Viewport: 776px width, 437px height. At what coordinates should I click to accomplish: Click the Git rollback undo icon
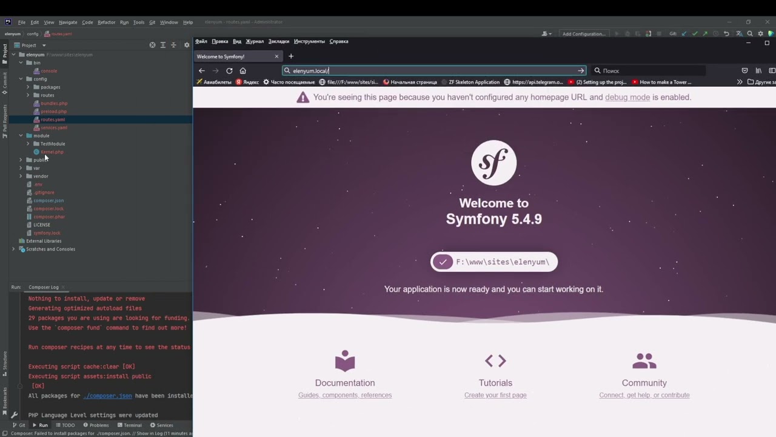coord(726,34)
